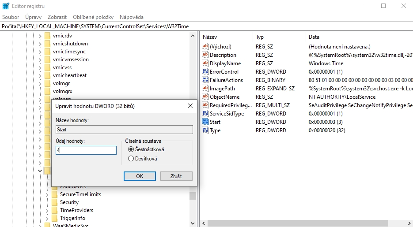Click the values pane scroll-right arrow
Image resolution: width=413 pixels, height=227 pixels.
tap(409, 223)
